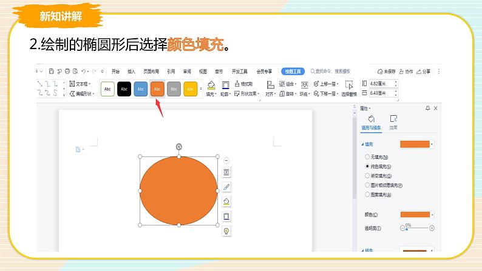The image size is (482, 271).
Task: Apply the white outlined Abc shape style
Action: 107,89
